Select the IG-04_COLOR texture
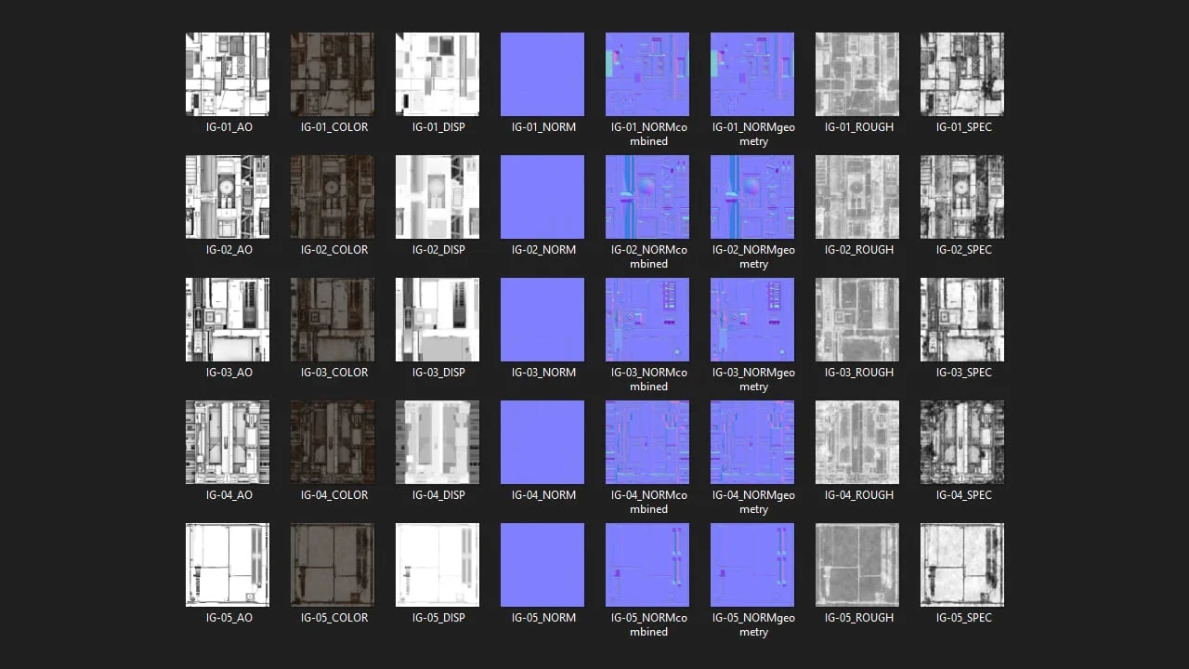The width and height of the screenshot is (1189, 669). click(x=333, y=442)
